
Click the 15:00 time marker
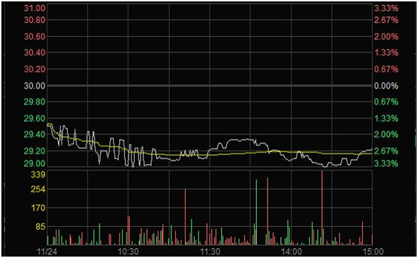pyautogui.click(x=374, y=252)
